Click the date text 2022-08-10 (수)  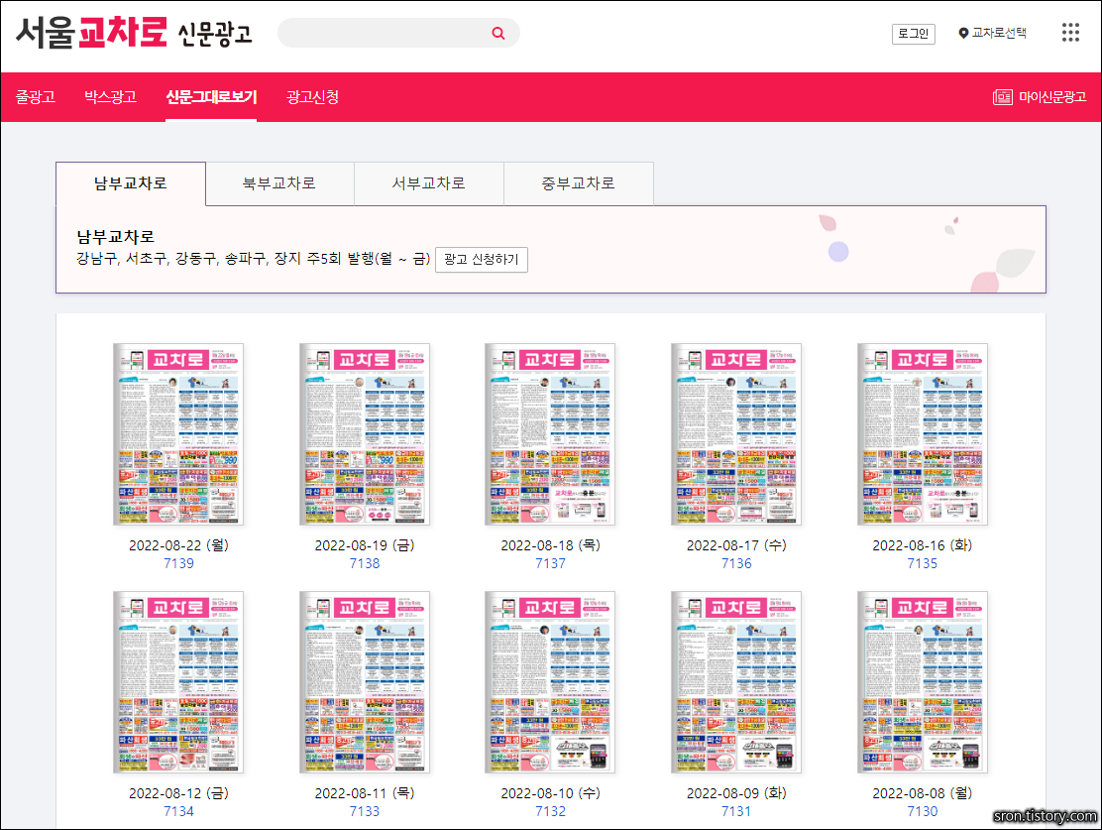550,792
